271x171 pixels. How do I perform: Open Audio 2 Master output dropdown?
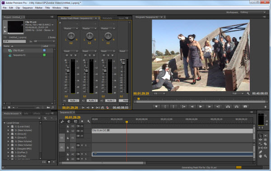point(89,28)
